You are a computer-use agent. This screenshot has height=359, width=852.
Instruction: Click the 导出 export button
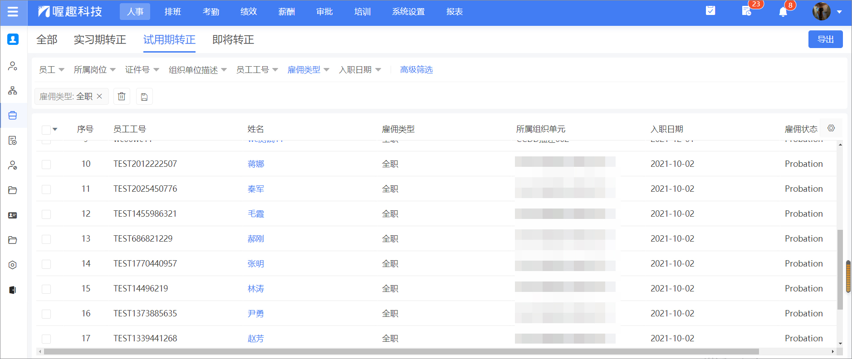point(826,39)
